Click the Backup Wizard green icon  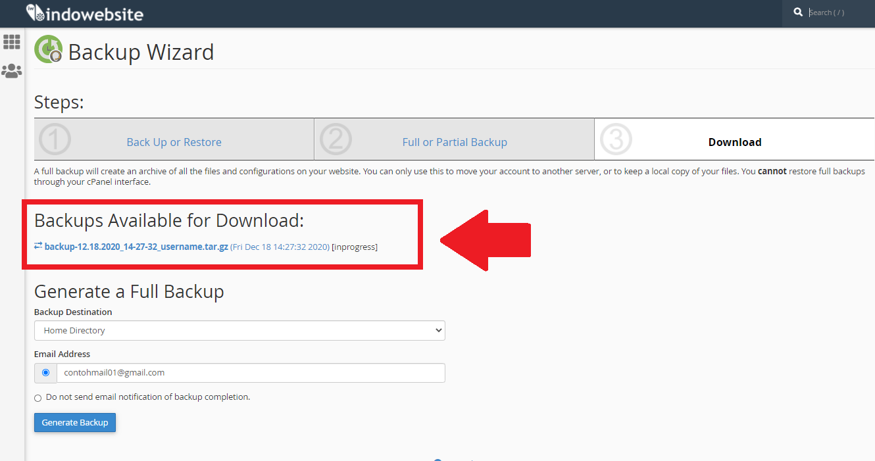pos(48,49)
